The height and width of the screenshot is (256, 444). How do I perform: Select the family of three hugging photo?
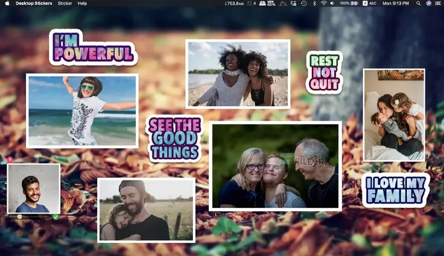[x=275, y=166]
